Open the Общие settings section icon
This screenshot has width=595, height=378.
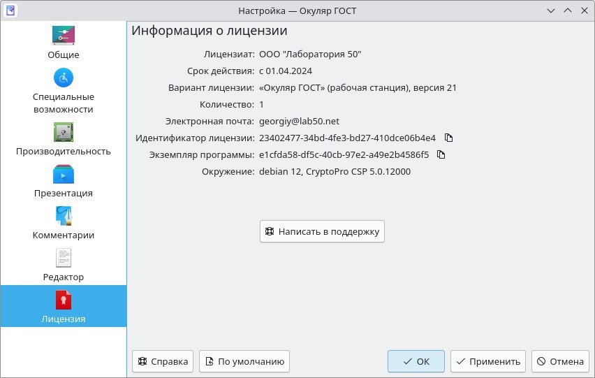point(64,36)
